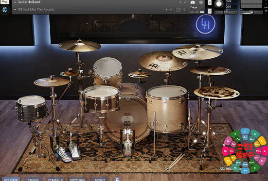Image resolution: width=268 pixels, height=181 pixels.
Task: Toggle the Solo button in the header
Action: pos(210,2)
